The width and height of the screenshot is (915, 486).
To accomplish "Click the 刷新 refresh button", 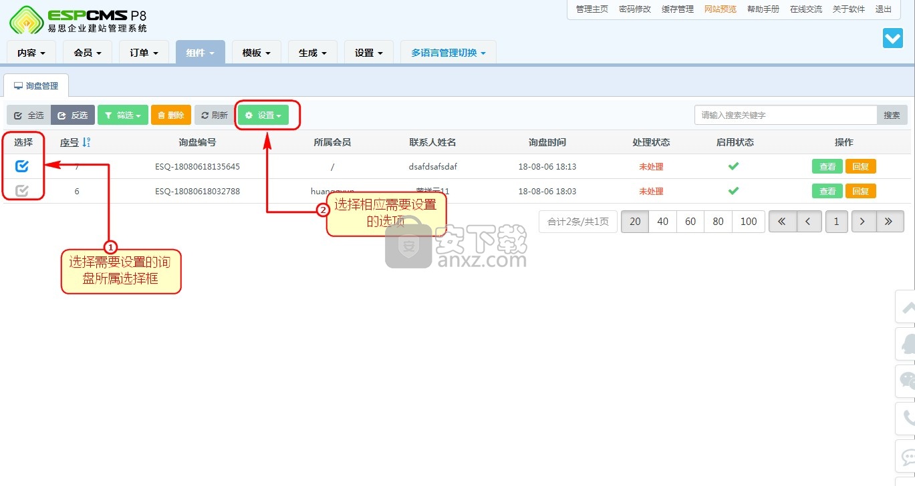I will tap(214, 115).
